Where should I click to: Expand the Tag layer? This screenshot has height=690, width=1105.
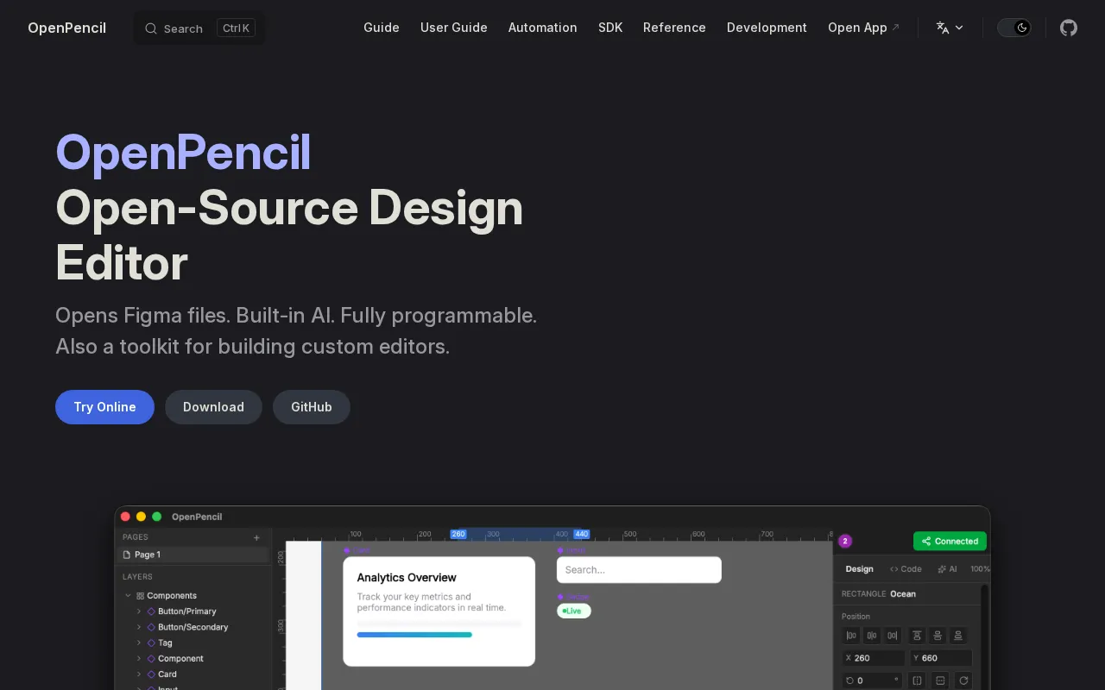point(139,643)
